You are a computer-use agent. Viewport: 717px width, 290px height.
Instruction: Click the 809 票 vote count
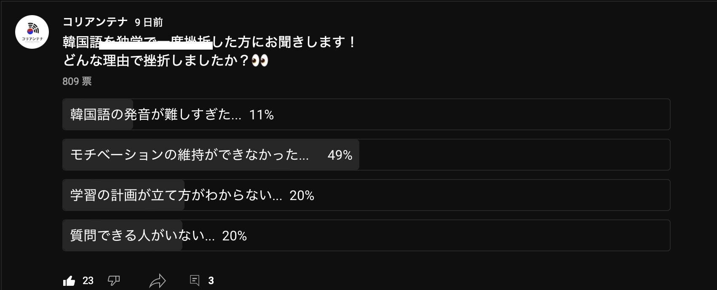point(77,81)
